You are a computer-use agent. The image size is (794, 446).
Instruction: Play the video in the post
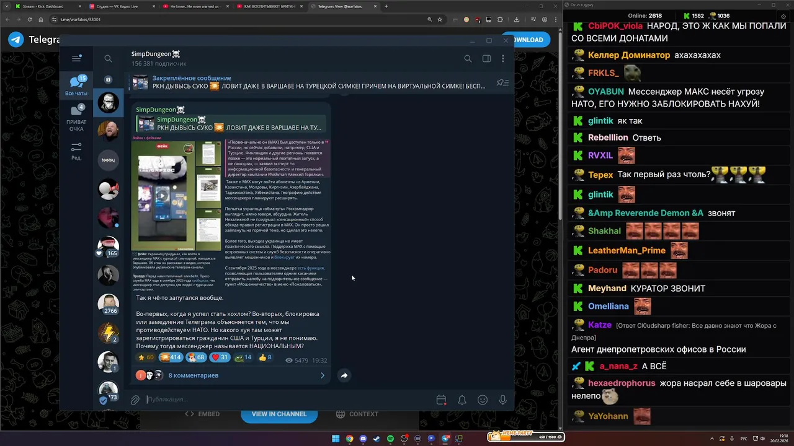[162, 196]
